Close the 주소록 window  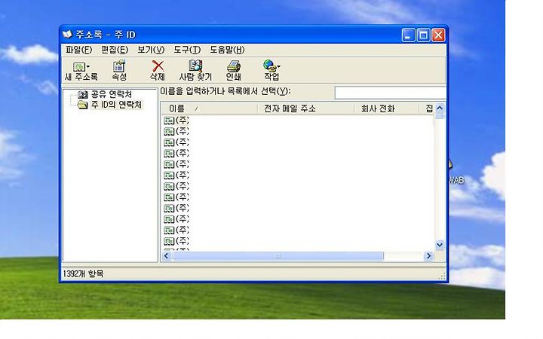click(438, 35)
